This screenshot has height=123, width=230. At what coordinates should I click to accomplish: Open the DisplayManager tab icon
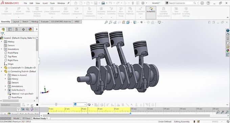click(x=30, y=29)
